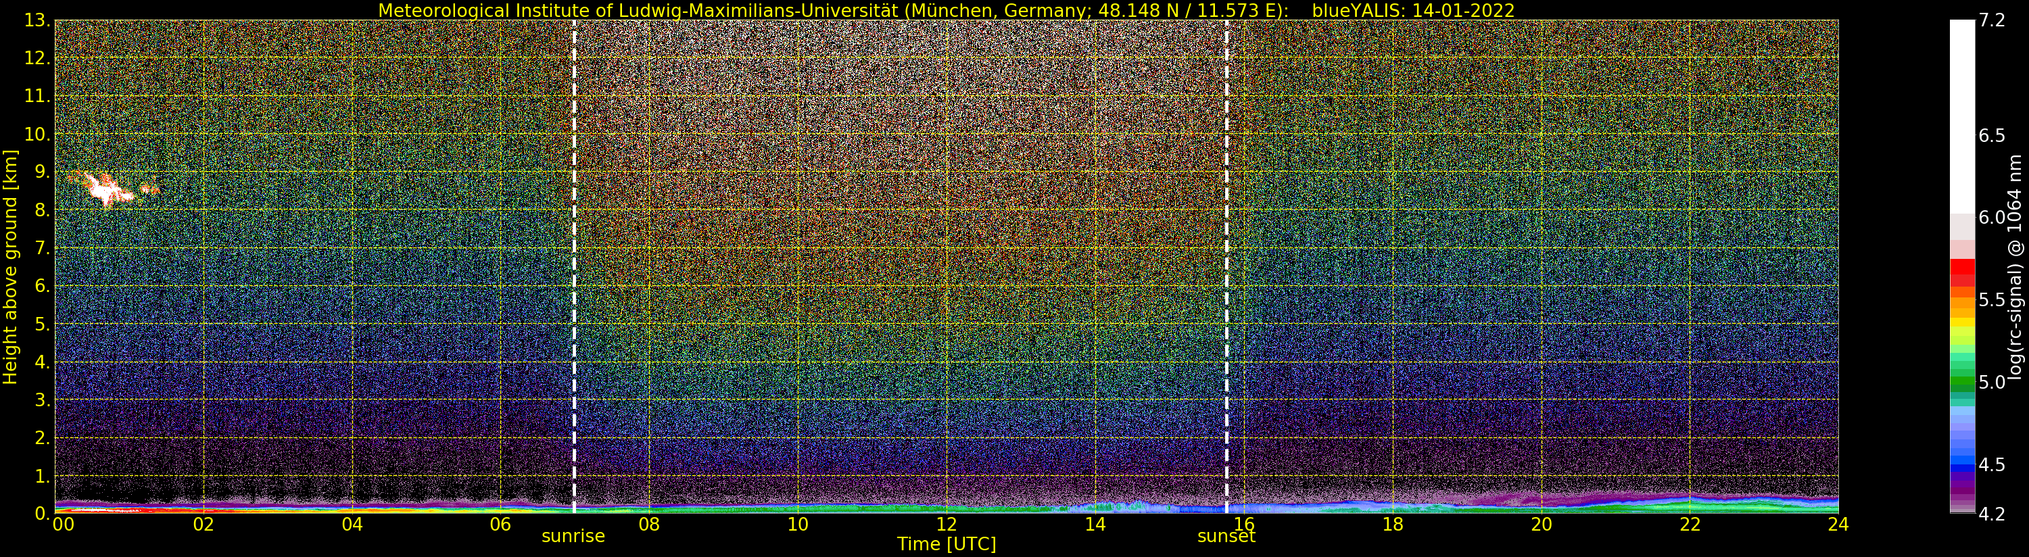Image resolution: width=2029 pixels, height=557 pixels.
Task: Click the '12' time tick label
Action: (946, 524)
